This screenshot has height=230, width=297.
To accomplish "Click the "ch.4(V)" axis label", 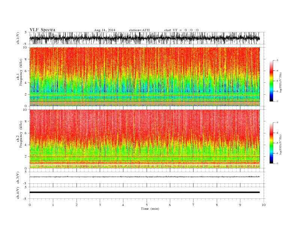I will point(18,193).
